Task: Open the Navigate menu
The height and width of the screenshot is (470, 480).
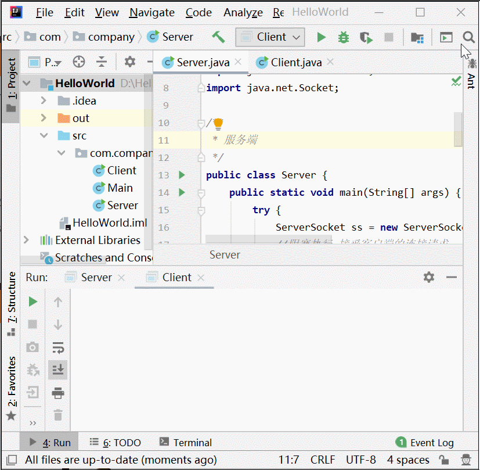Action: point(151,13)
